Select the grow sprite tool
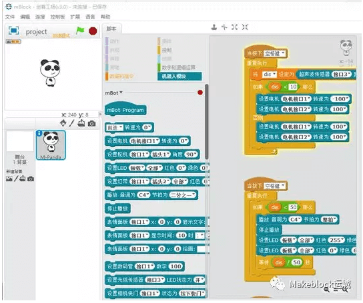 point(234,27)
